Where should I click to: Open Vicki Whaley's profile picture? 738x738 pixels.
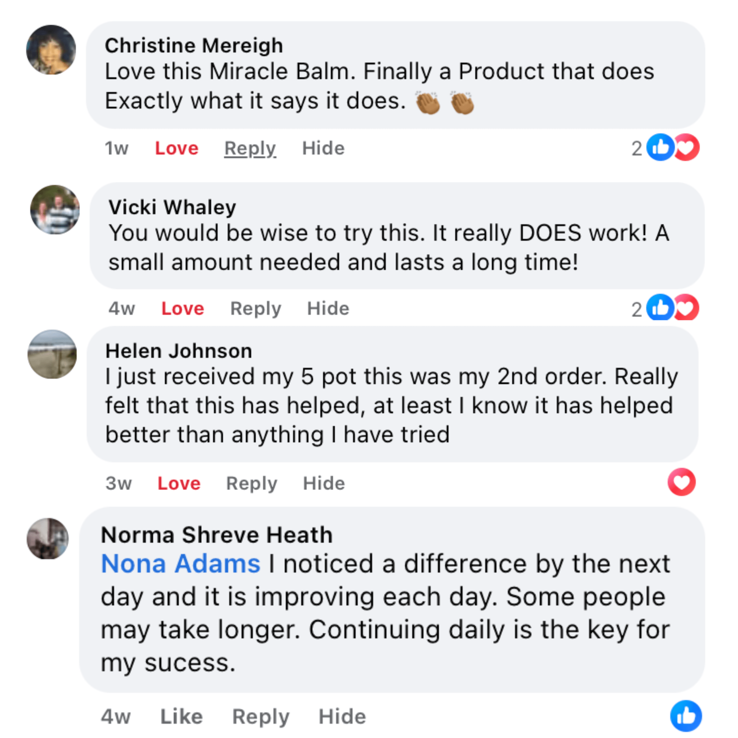pyautogui.click(x=55, y=210)
